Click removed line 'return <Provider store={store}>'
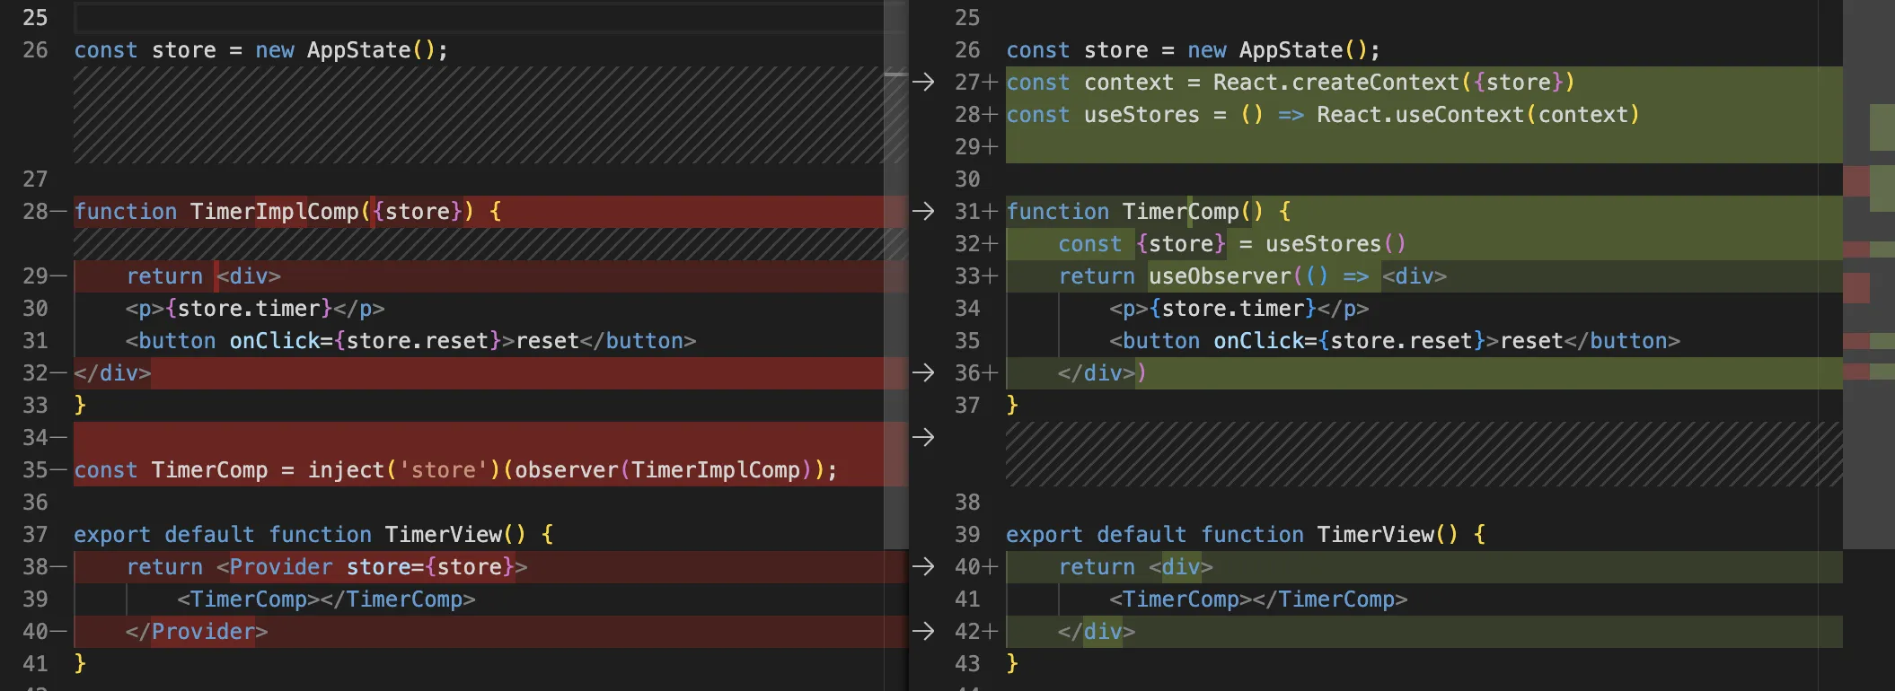1895x691 pixels. (x=327, y=567)
